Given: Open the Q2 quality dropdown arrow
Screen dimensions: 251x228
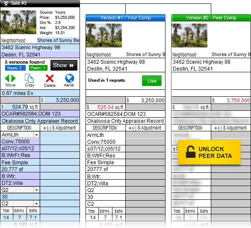Looking at the screenshot, I should pos(37,190).
